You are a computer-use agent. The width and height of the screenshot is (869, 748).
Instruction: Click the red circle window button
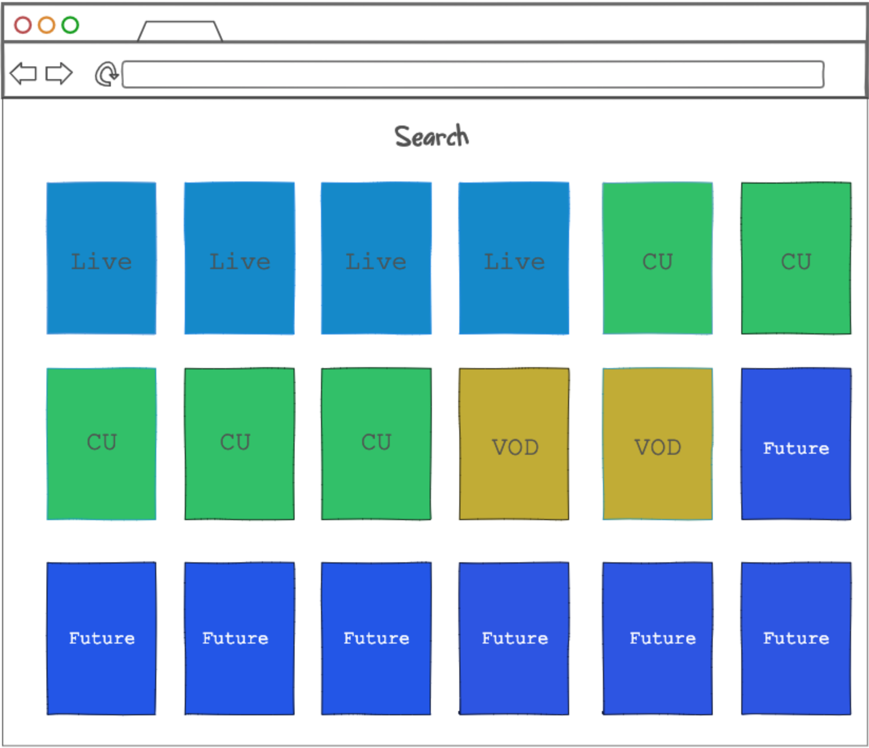pos(23,25)
